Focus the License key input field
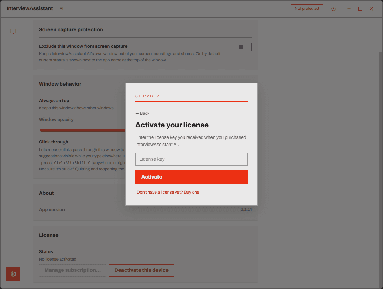383x289 pixels. 191,159
